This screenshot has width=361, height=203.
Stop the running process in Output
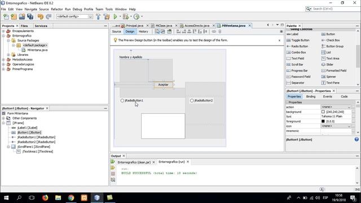pyautogui.click(x=113, y=174)
